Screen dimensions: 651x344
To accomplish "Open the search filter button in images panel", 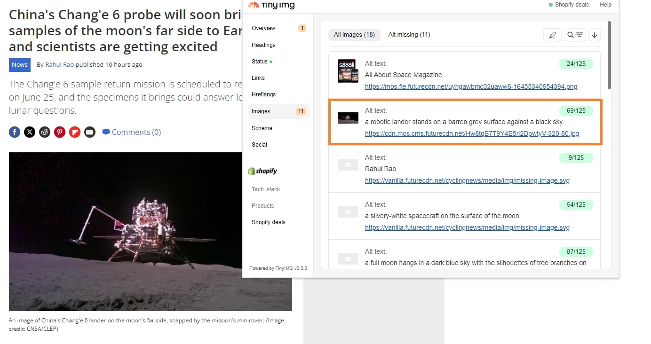I will (x=575, y=35).
